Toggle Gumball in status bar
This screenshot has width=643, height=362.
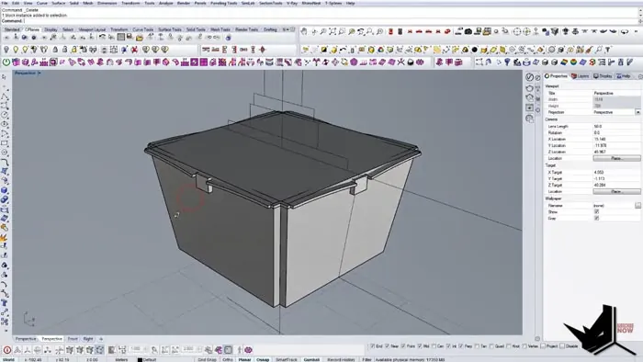(311, 359)
